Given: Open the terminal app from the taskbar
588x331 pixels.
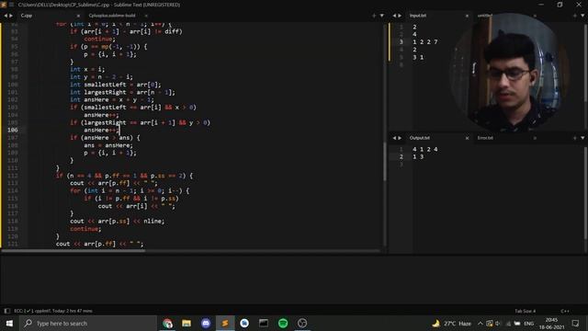Looking at the screenshot, I should tap(264, 323).
